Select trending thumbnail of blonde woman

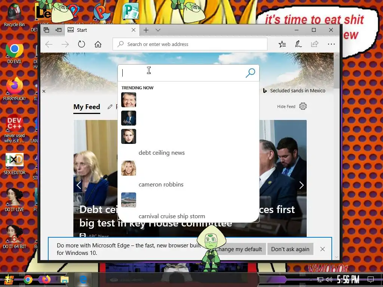point(129,168)
